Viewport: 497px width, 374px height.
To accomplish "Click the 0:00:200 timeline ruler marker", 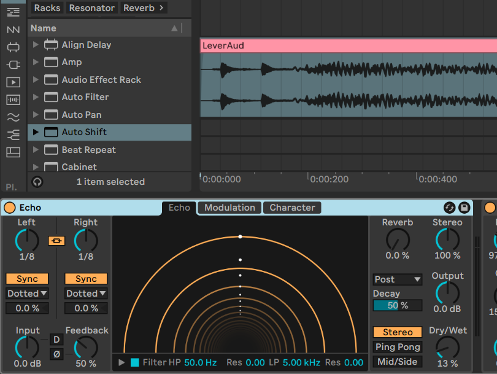I will [x=329, y=179].
